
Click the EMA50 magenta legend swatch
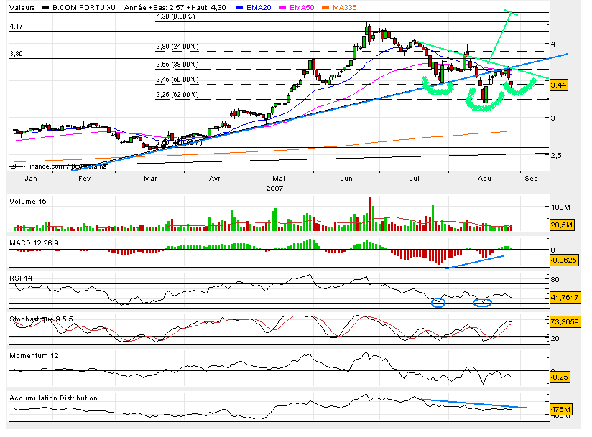282,8
